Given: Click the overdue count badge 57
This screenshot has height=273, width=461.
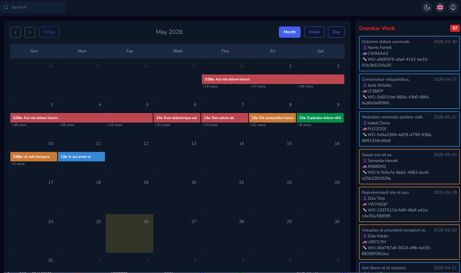Looking at the screenshot, I should (455, 28).
